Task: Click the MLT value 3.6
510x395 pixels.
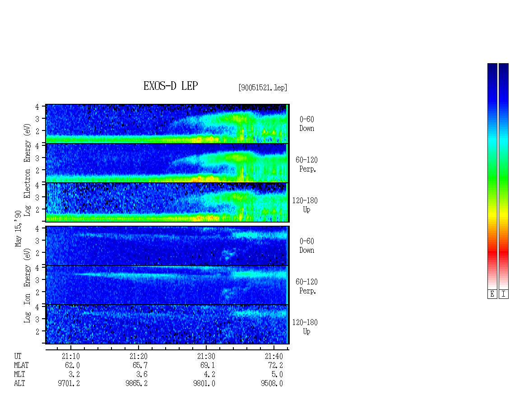Action: coord(142,375)
